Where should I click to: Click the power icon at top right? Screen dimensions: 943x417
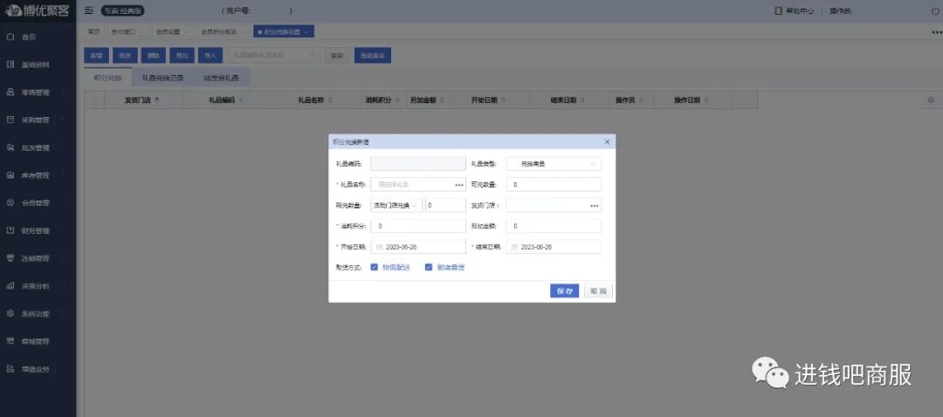coord(935,10)
